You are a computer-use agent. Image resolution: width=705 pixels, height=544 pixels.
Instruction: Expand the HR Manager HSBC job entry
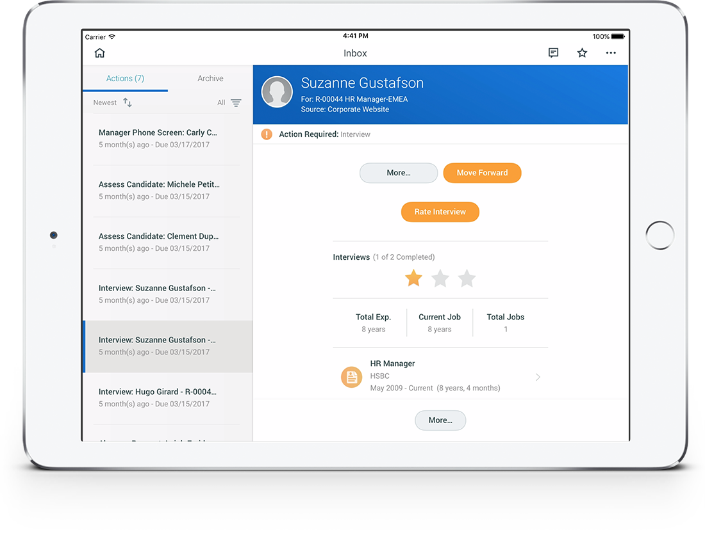click(537, 377)
